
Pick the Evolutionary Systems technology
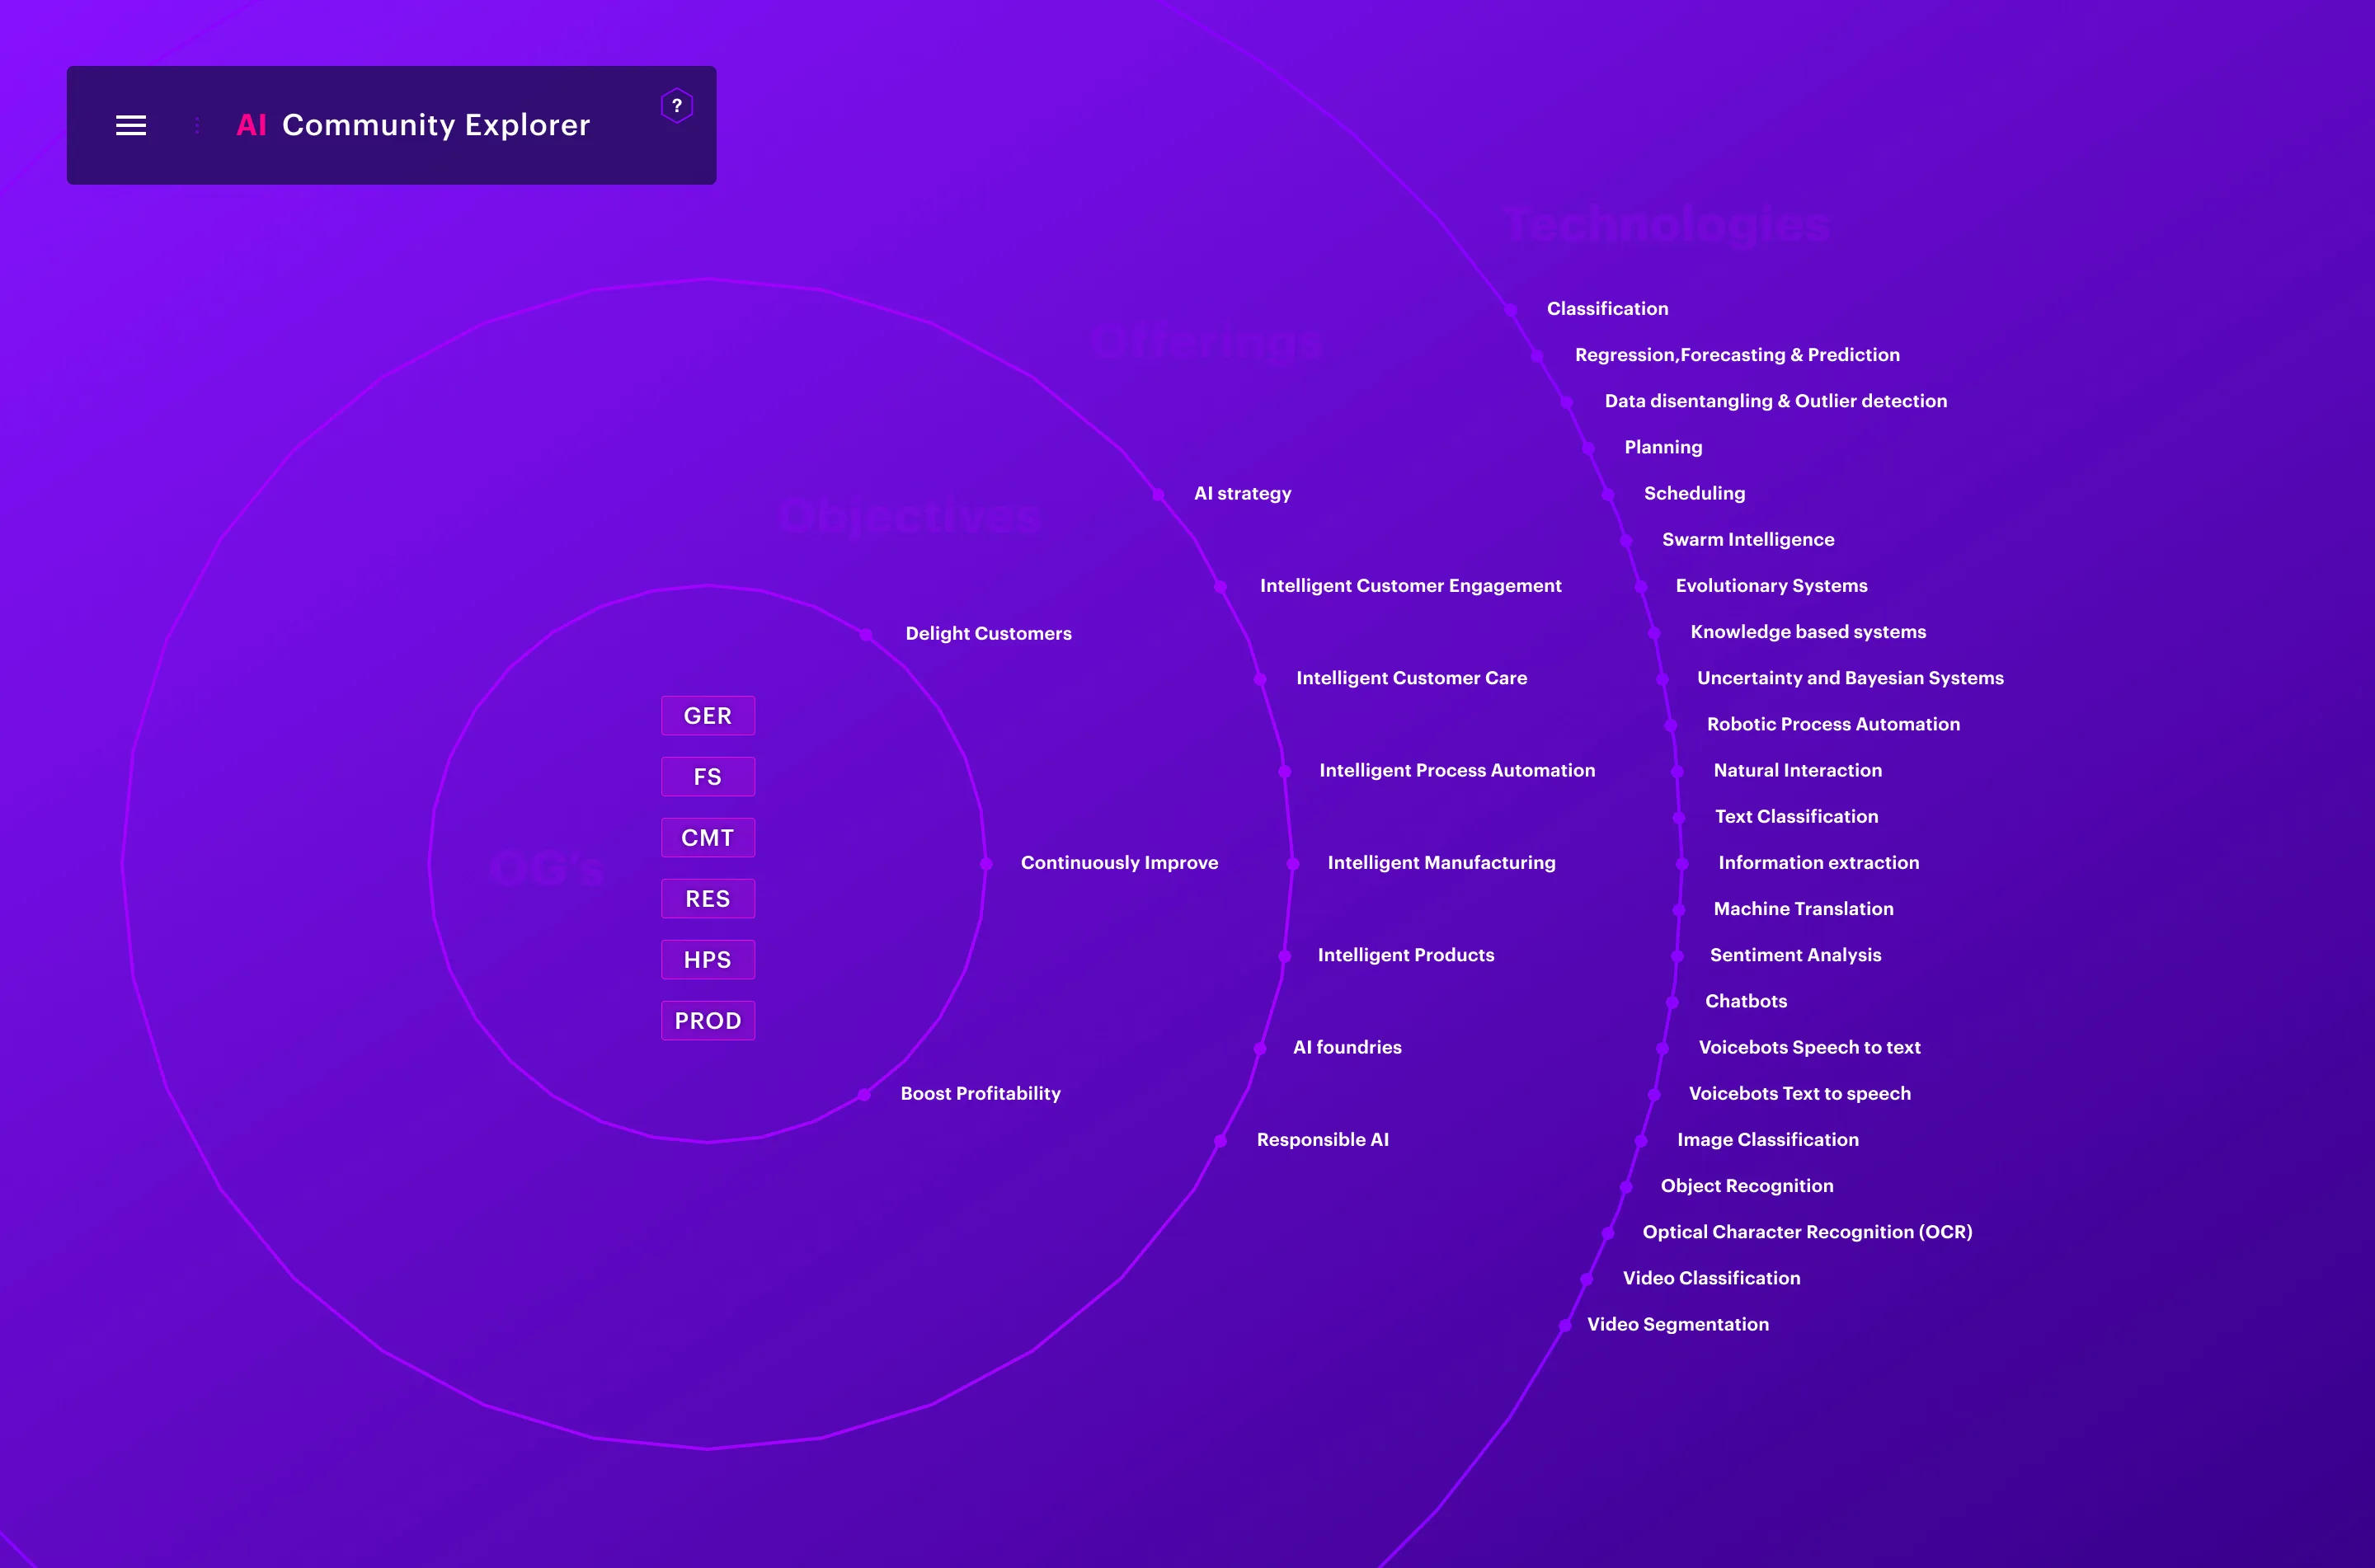[1771, 585]
